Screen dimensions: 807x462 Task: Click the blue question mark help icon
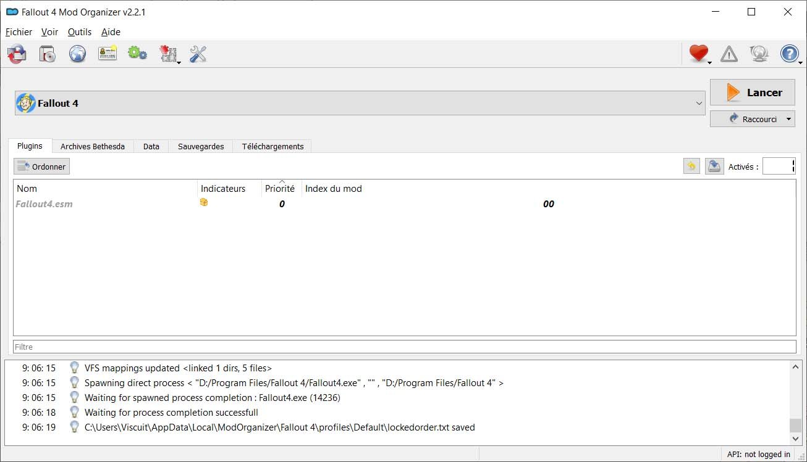click(x=790, y=54)
